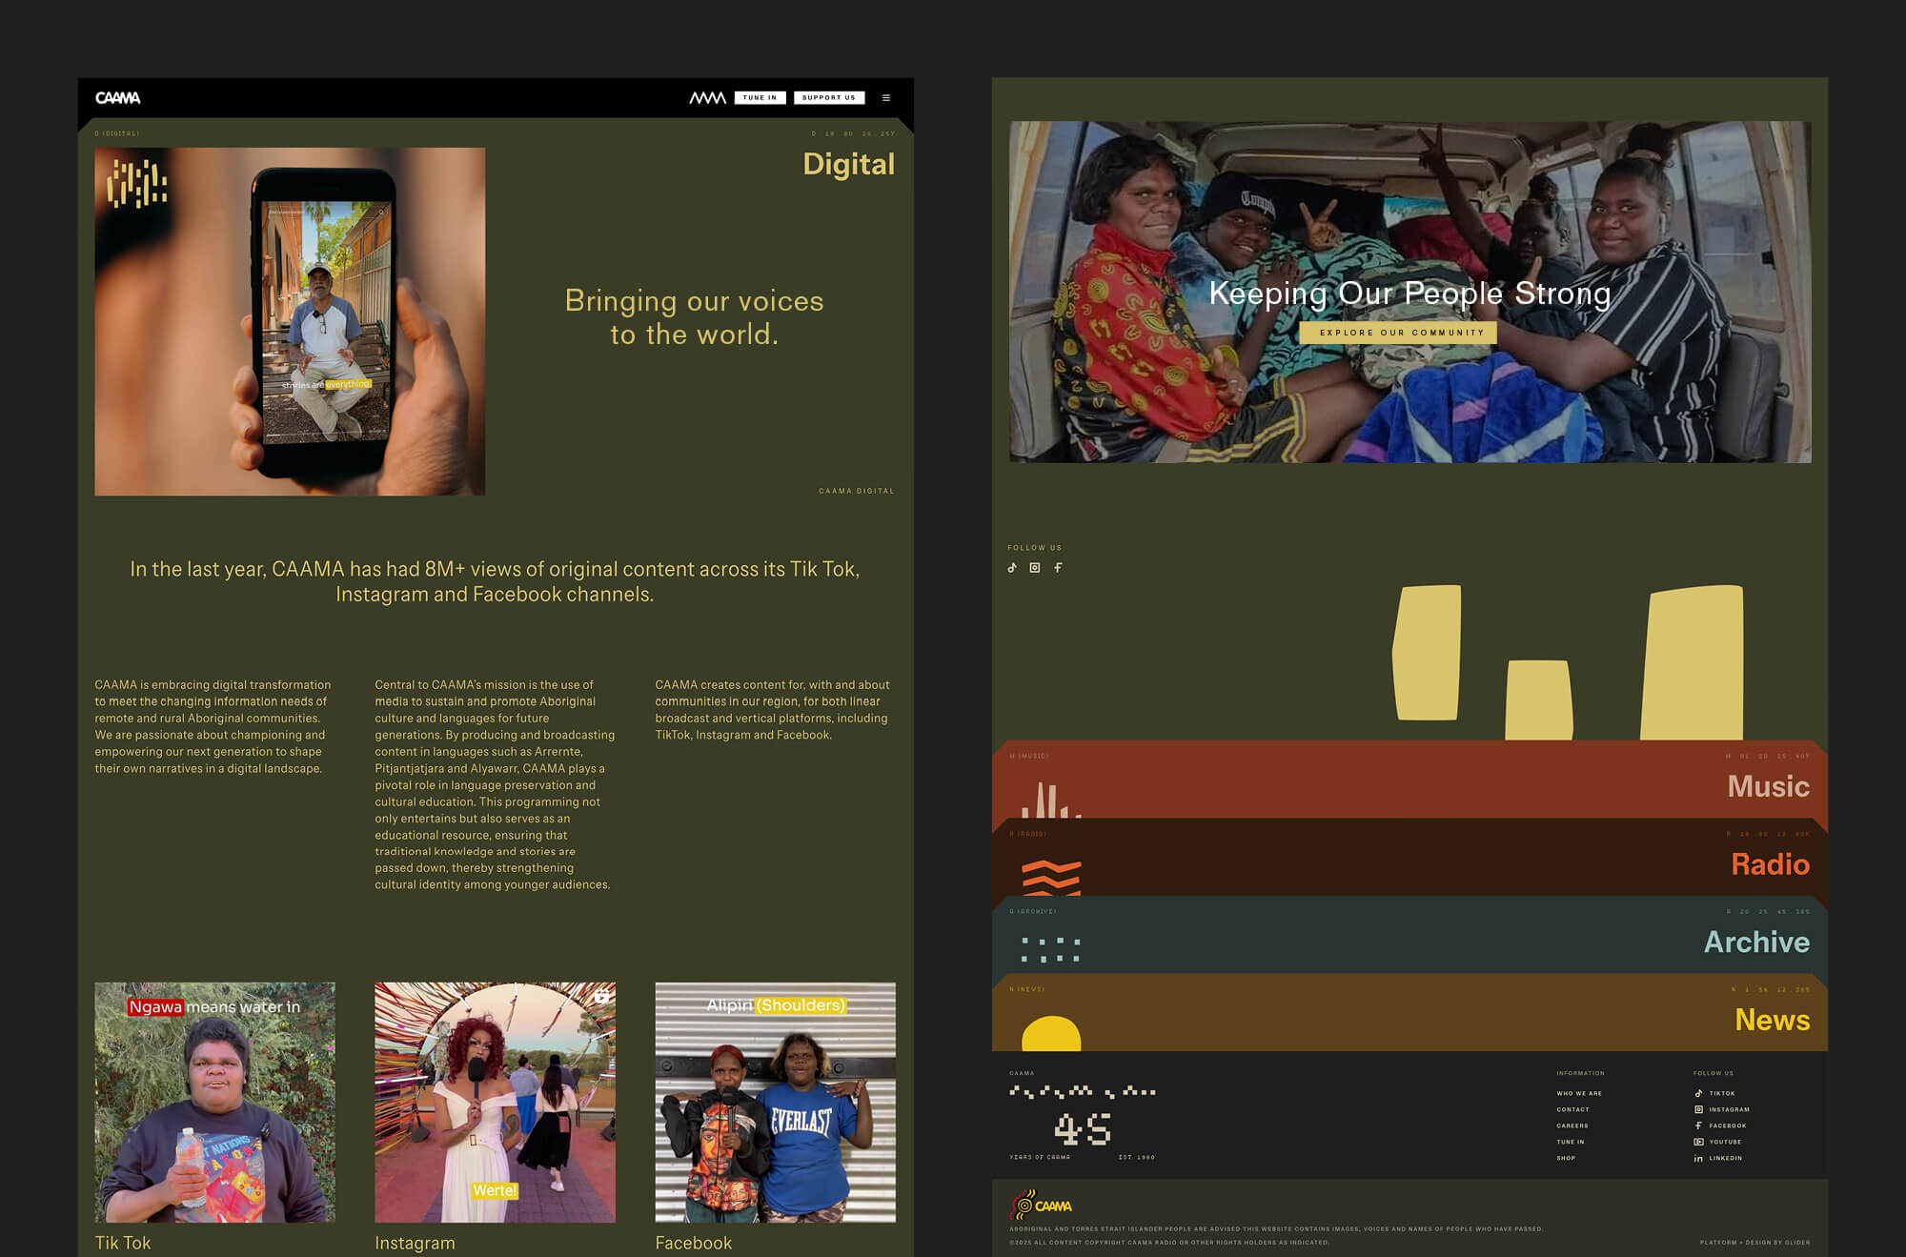
Task: Select the Music bars icon
Action: [x=1051, y=801]
